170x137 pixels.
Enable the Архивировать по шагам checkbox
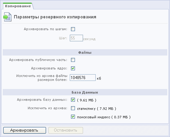[73, 29]
